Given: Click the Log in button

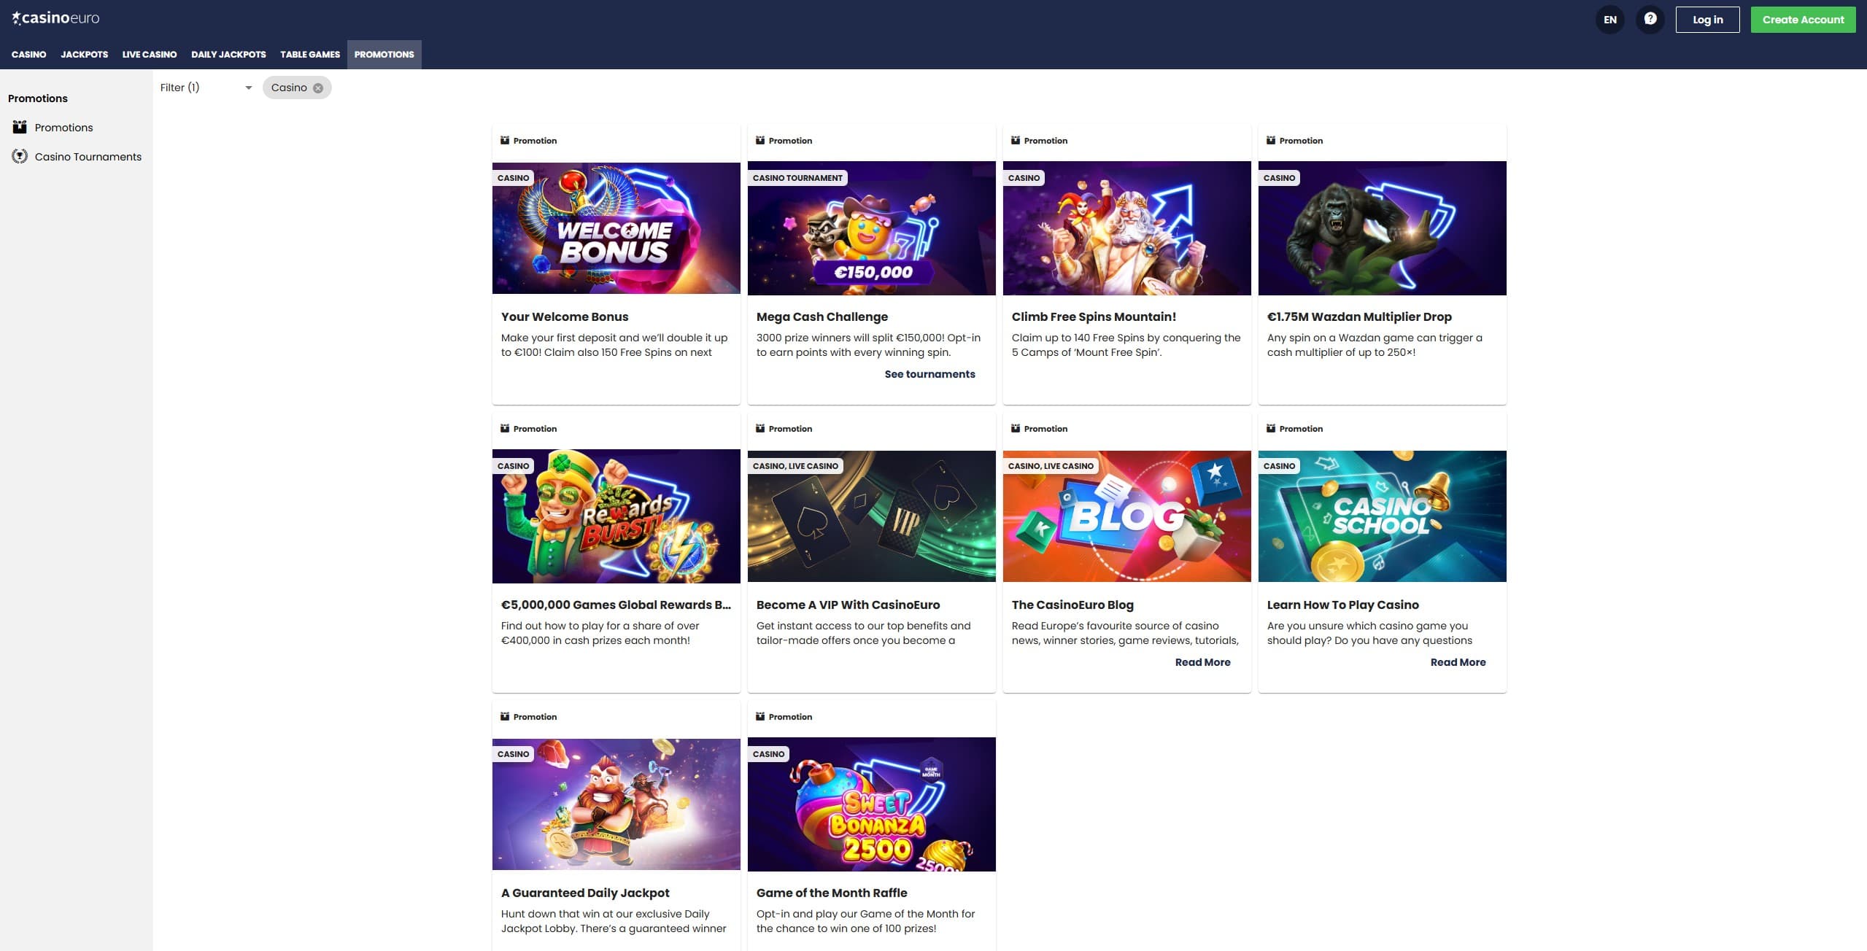Looking at the screenshot, I should tap(1707, 20).
